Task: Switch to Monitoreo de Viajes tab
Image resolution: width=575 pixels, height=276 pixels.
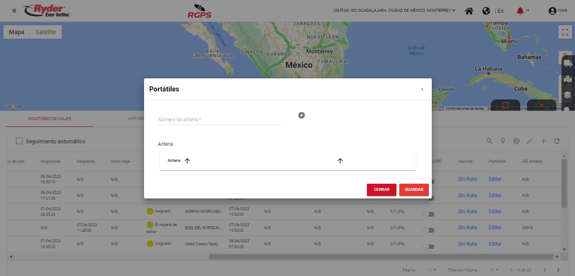Action: (50, 119)
